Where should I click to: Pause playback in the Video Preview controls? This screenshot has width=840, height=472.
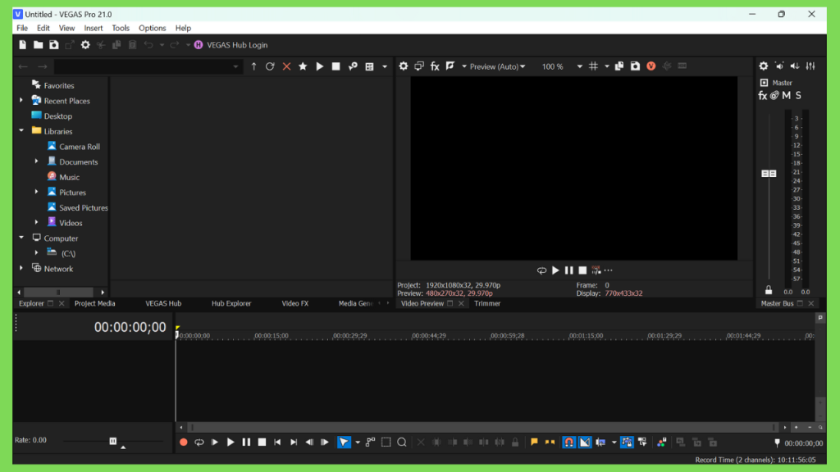[569, 270]
